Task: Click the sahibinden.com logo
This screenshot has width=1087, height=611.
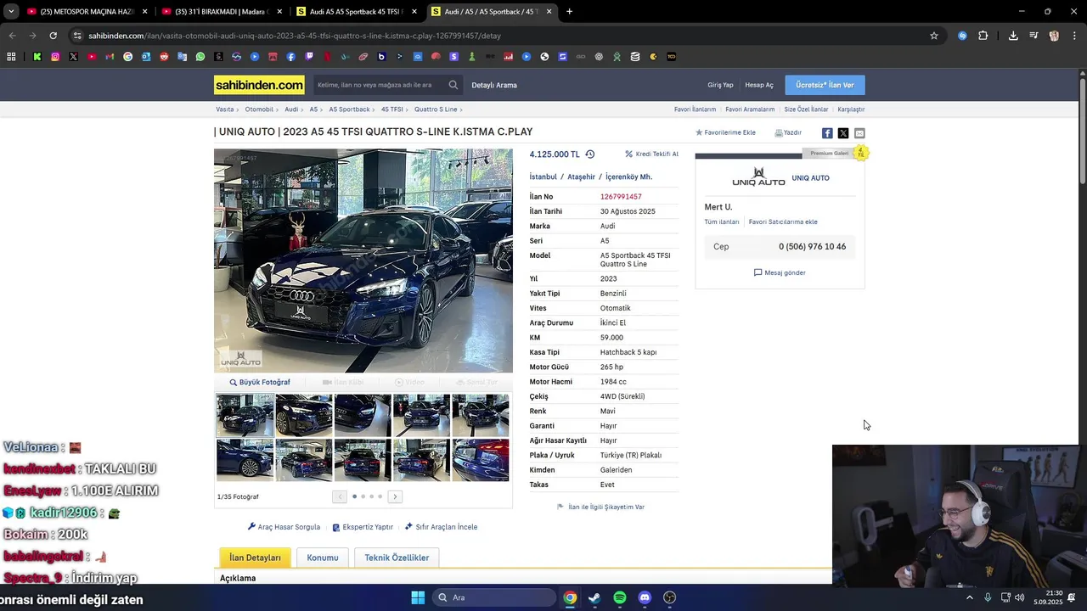Action: 259,85
